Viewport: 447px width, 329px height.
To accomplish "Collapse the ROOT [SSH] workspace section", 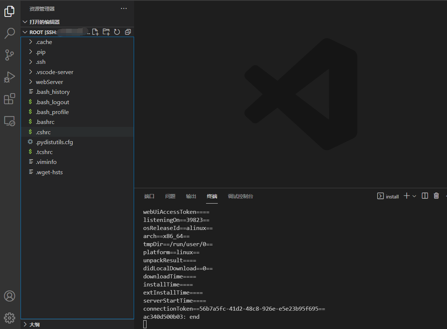I will pos(25,32).
